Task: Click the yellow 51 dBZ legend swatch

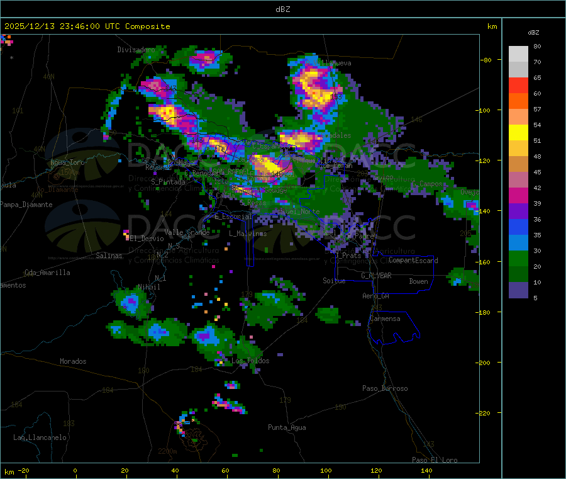Action: (x=518, y=133)
